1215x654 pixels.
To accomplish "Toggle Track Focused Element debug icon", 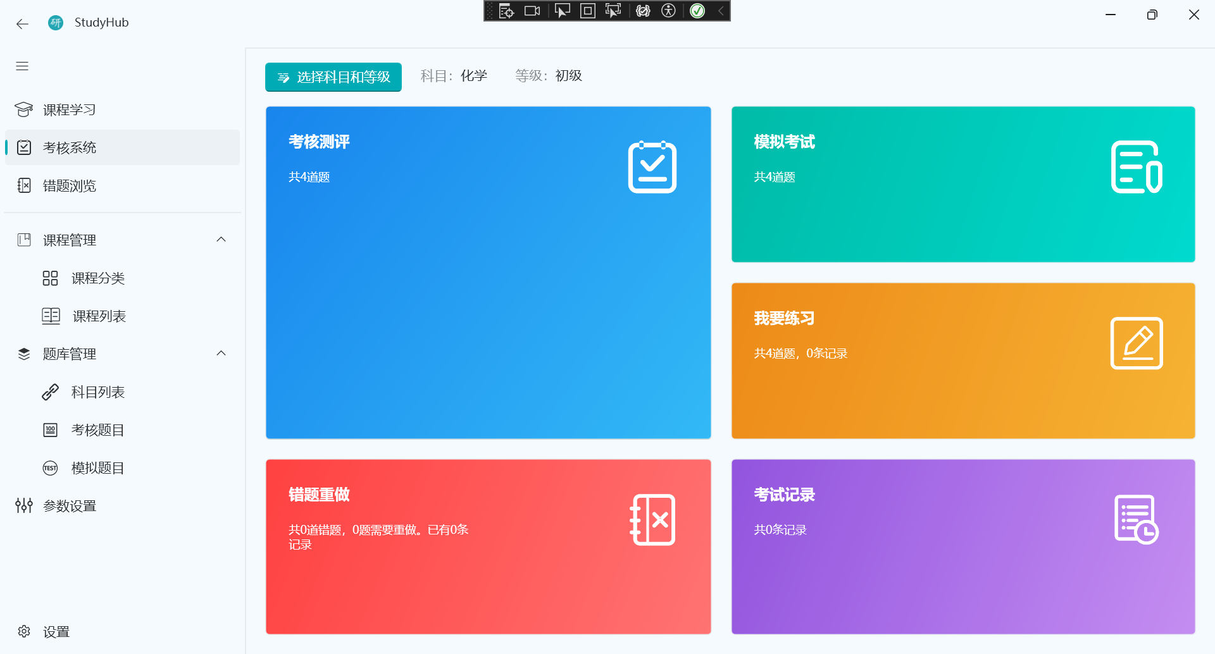I will [613, 11].
